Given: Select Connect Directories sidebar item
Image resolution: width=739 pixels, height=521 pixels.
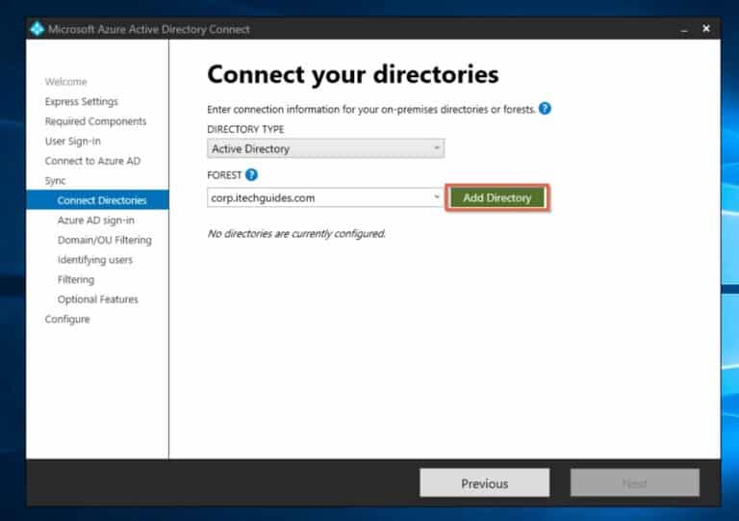Looking at the screenshot, I should (97, 200).
